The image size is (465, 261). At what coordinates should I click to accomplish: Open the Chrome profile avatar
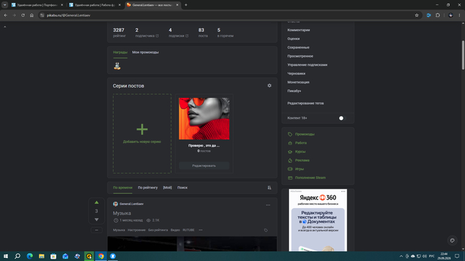(x=450, y=15)
